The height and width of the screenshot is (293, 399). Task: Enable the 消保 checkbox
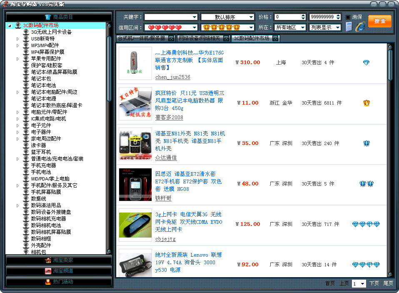(x=348, y=18)
